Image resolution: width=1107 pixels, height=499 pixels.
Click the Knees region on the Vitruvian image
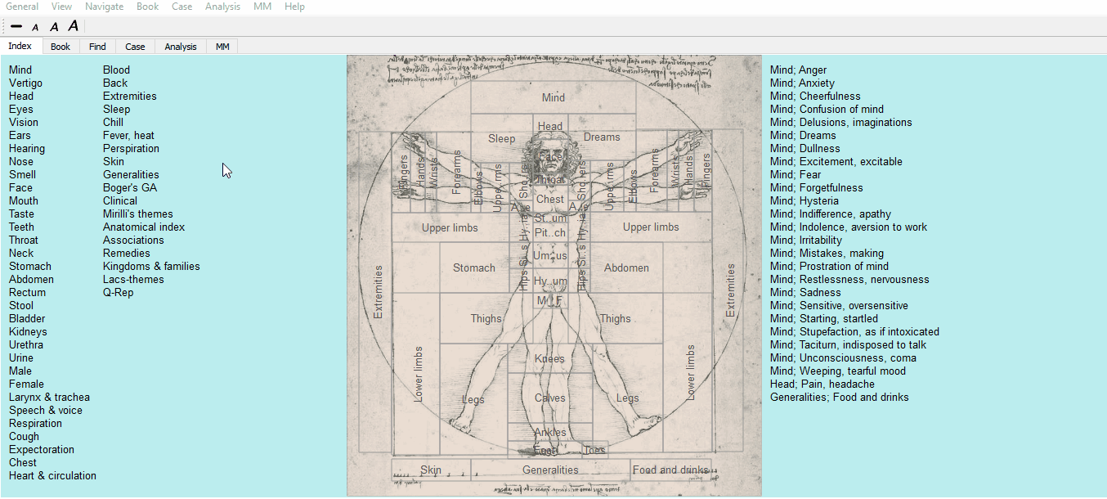click(549, 359)
